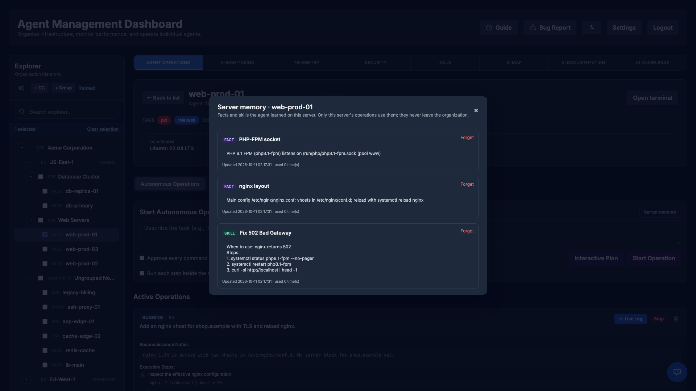Collapse the Explorer panel with double-chevron icon
Image resolution: width=696 pixels, height=391 pixels.
(21, 88)
